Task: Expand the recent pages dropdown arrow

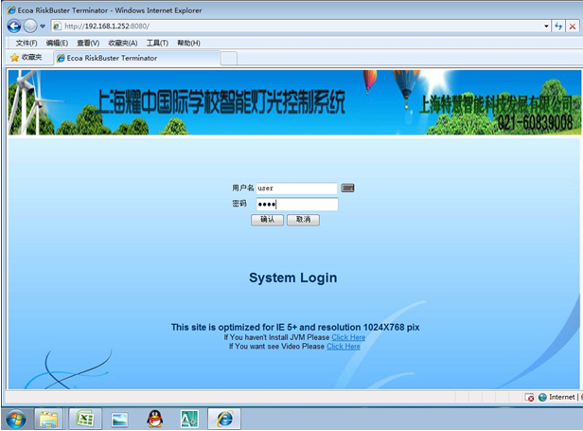Action: (x=43, y=26)
